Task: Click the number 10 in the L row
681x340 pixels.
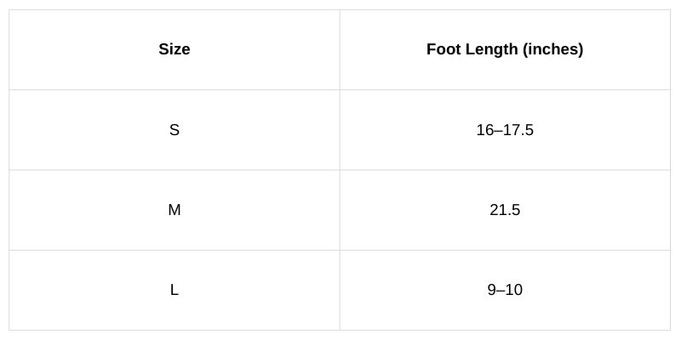Action: (513, 290)
